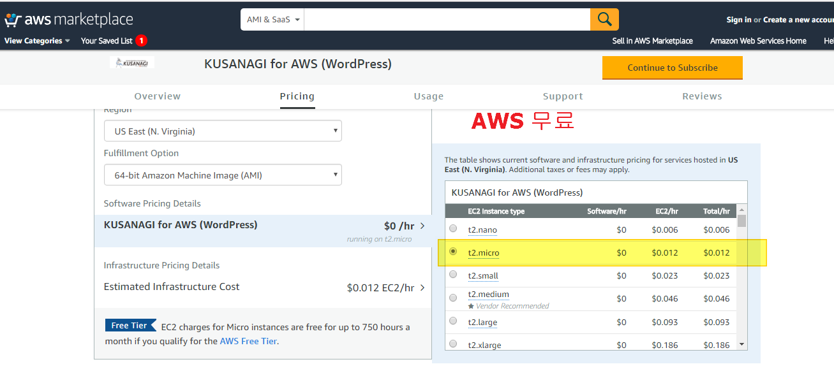The height and width of the screenshot is (385, 834).
Task: Click the orange search magnifier button
Action: pyautogui.click(x=604, y=20)
